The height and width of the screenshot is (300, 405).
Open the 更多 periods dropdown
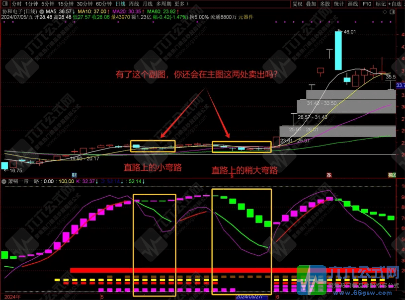coord(179,4)
